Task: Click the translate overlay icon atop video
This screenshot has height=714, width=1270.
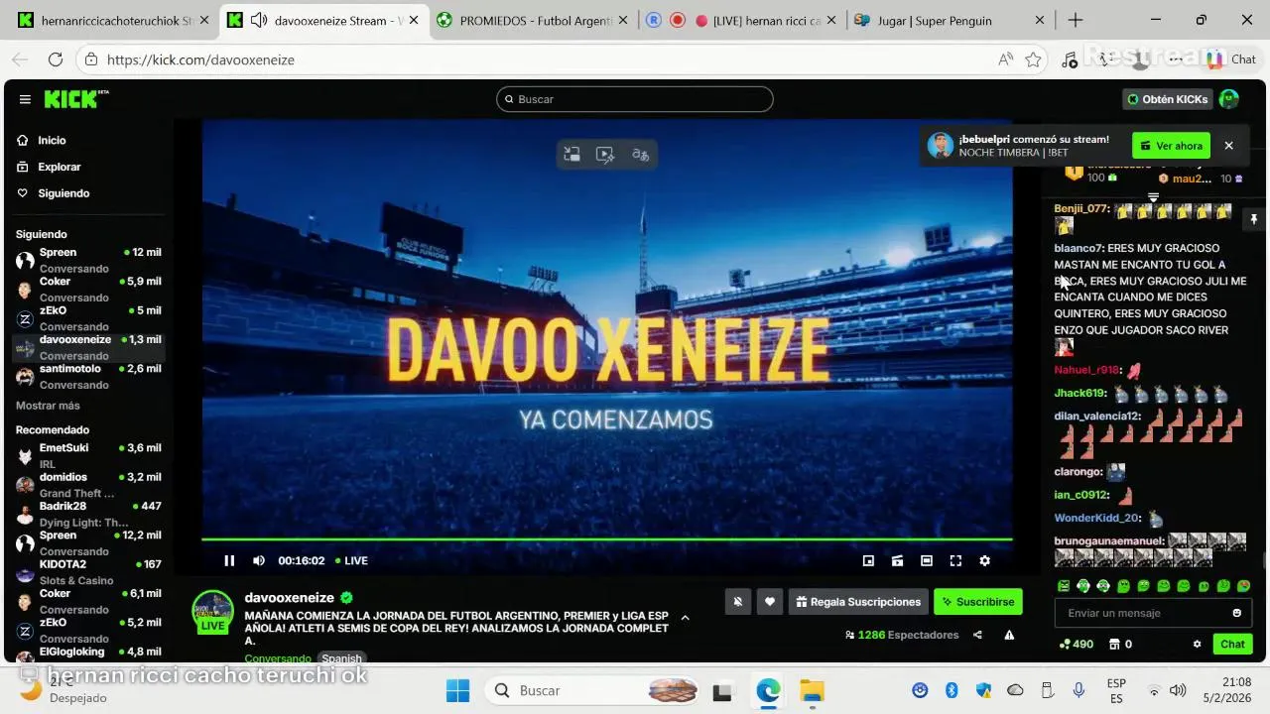Action: [x=640, y=154]
